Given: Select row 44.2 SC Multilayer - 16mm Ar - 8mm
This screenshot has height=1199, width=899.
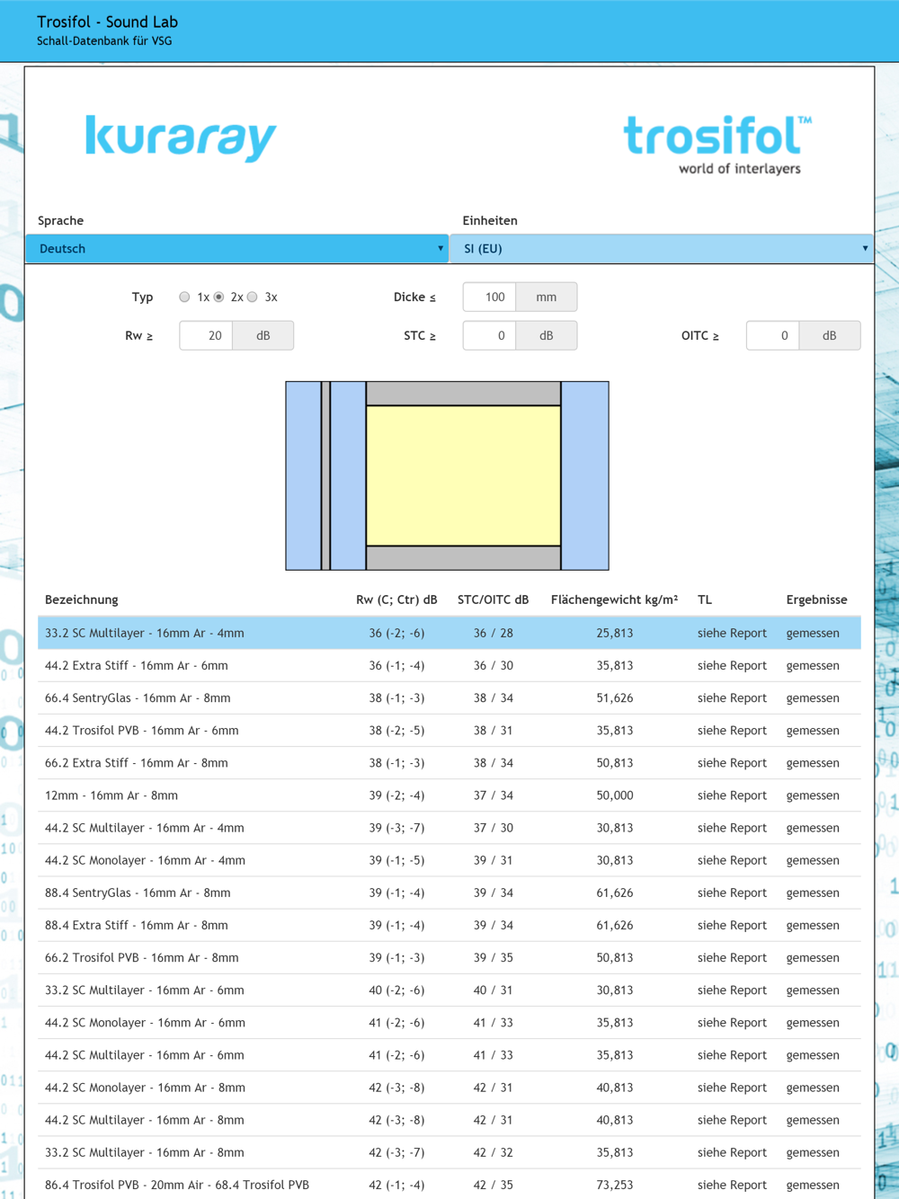Looking at the screenshot, I should pos(449,1120).
